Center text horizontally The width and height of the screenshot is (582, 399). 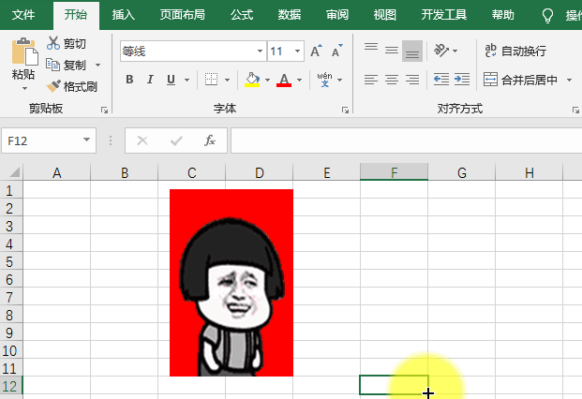click(392, 80)
